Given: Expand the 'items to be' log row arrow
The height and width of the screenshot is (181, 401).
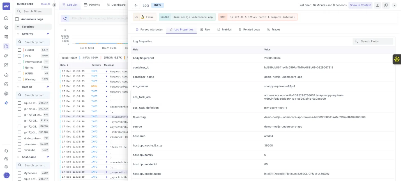Looking at the screenshot, I should 107,147.
